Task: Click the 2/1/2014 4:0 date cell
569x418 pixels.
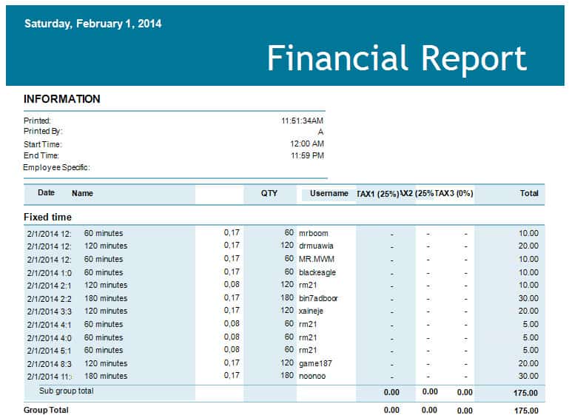Action: click(x=50, y=338)
